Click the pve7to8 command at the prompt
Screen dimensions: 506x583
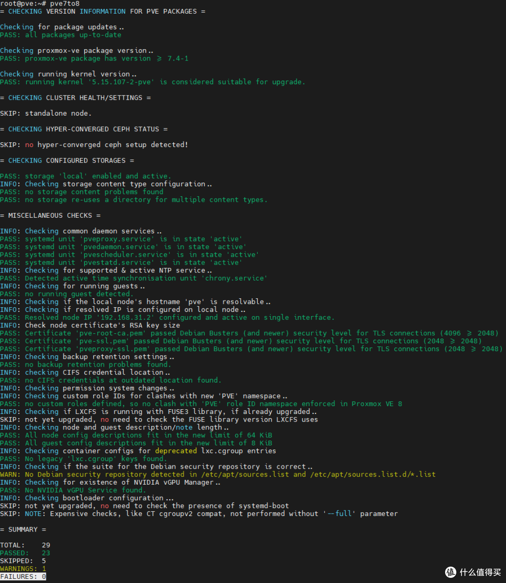pyautogui.click(x=65, y=4)
